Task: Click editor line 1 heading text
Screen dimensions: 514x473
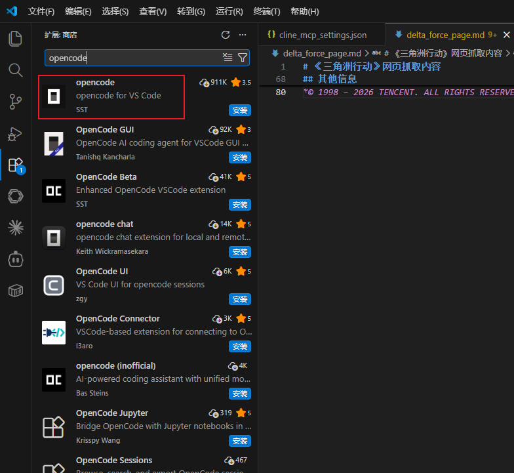Action: pos(372,67)
